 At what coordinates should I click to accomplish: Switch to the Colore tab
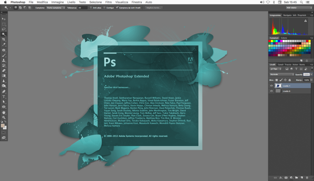(x=284, y=38)
